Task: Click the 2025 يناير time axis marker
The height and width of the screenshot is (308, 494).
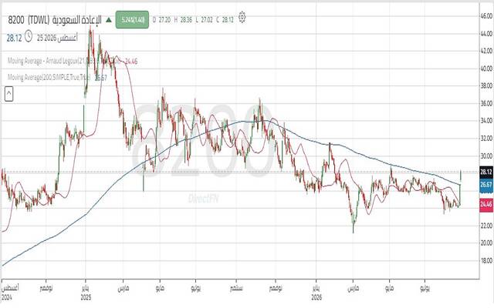Action: pos(86,293)
